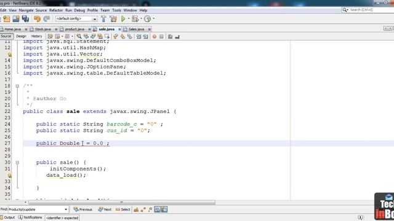Toggle Highlight Results in find bar

pyautogui.click(x=158, y=209)
